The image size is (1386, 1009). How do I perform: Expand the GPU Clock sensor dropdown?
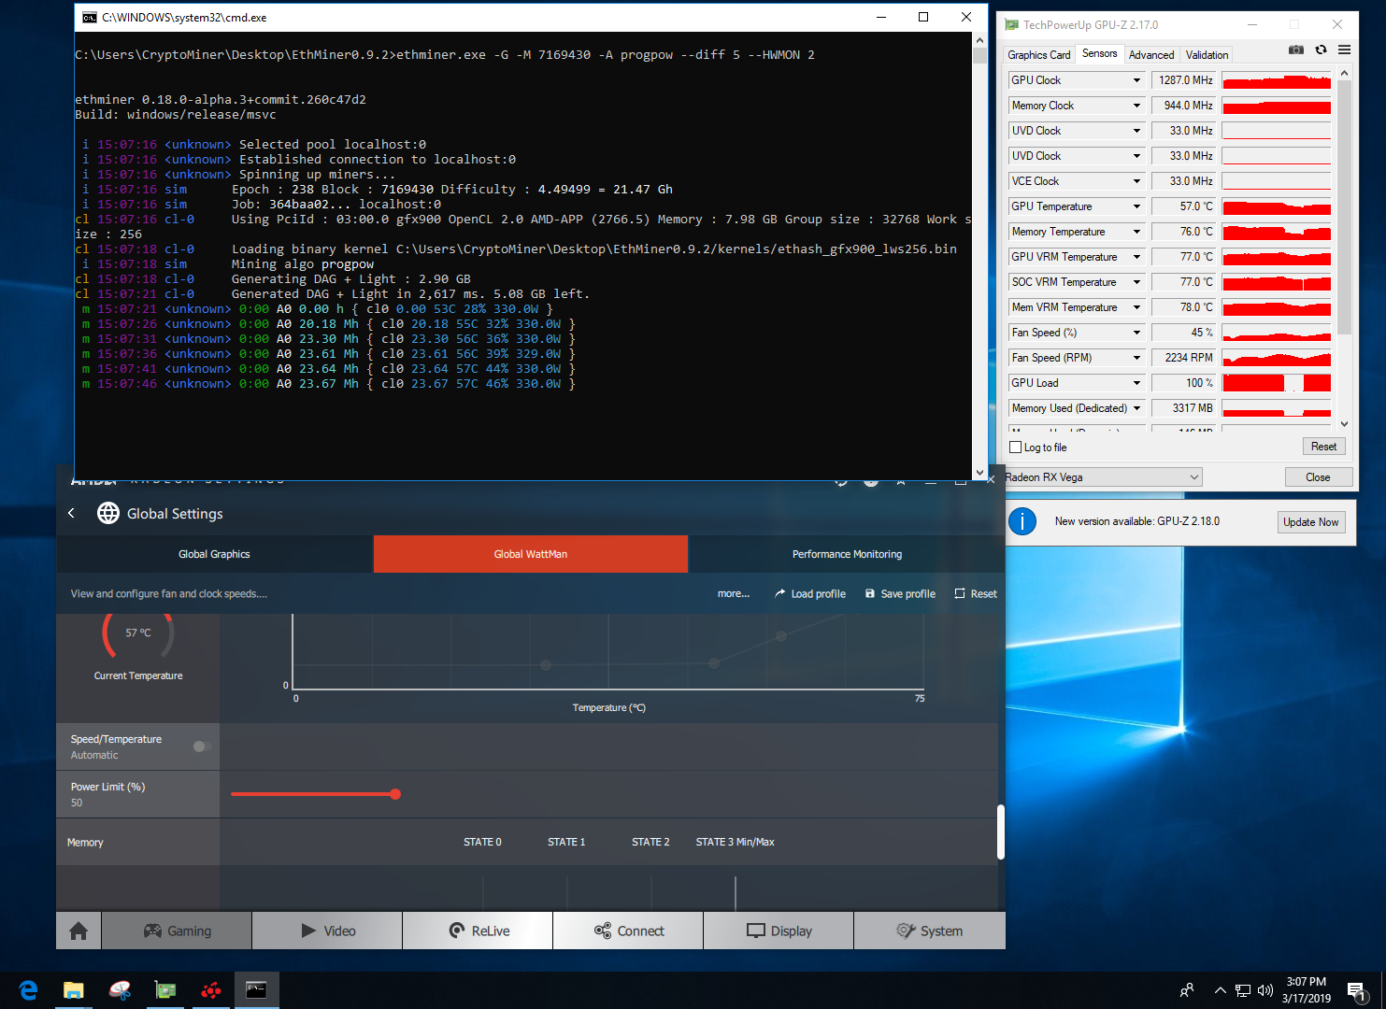(x=1137, y=80)
